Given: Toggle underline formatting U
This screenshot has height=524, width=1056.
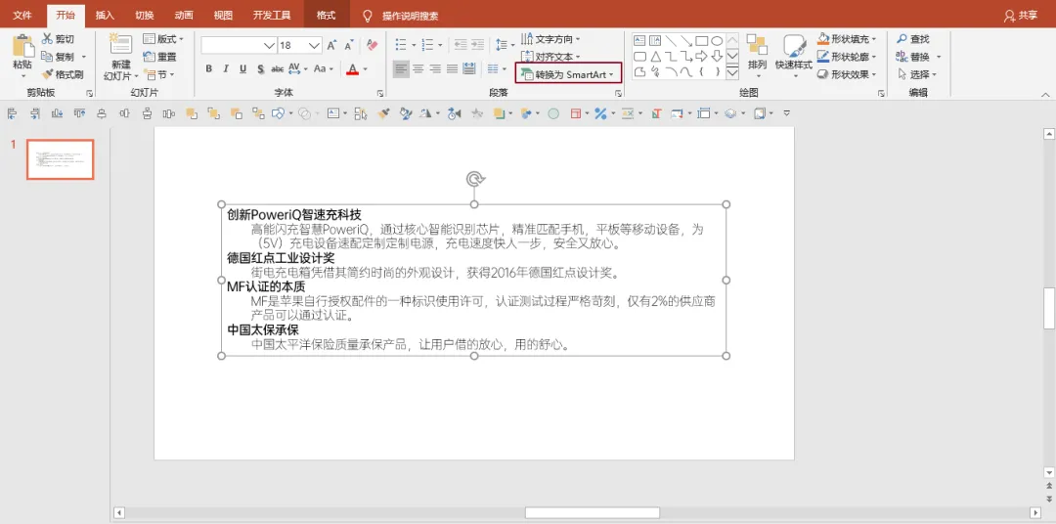Looking at the screenshot, I should [x=242, y=68].
